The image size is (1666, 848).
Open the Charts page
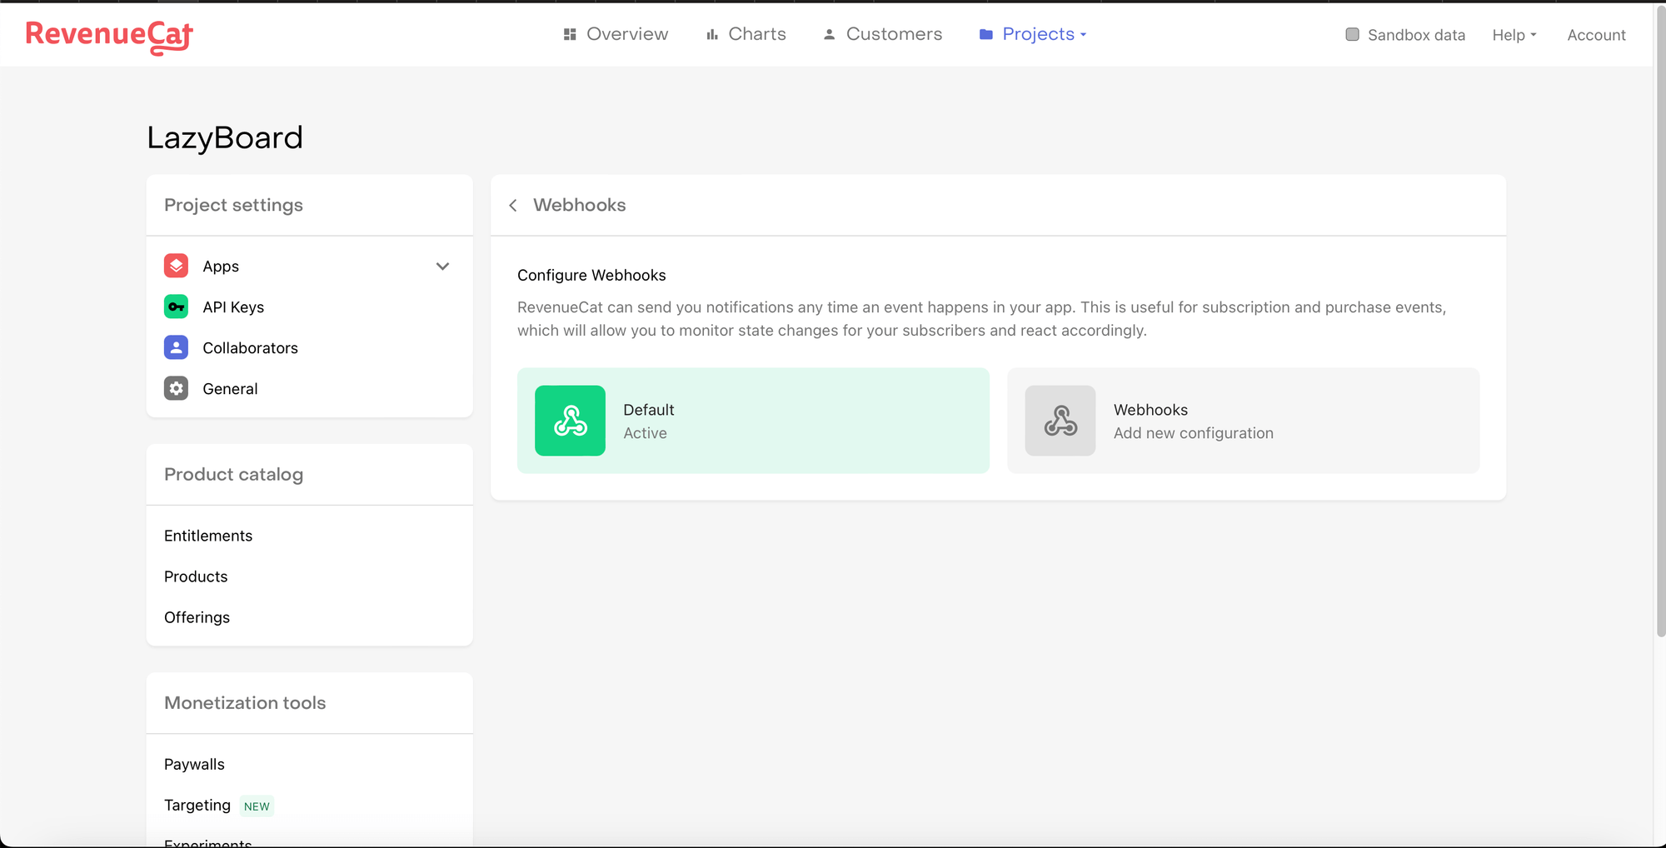(746, 34)
